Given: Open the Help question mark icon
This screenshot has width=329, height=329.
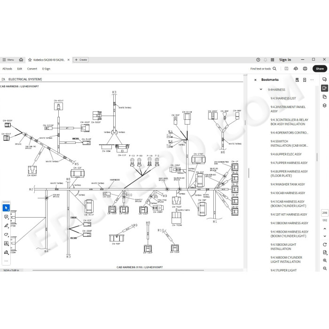Looking at the screenshot, I should (258, 60).
